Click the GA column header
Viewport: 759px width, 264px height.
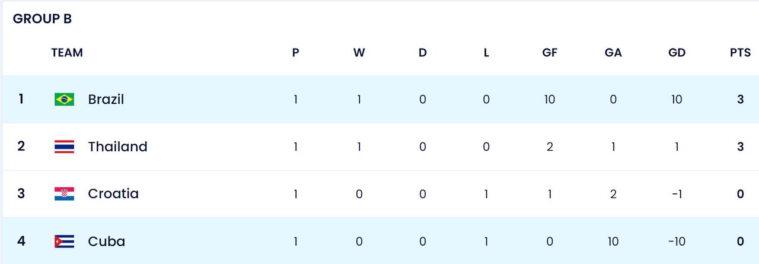click(613, 53)
